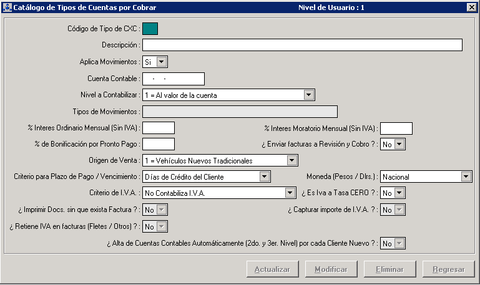This screenshot has width=480, height=285.
Task: Click the Bonificación por Pronto Pago field
Action: tap(159, 145)
